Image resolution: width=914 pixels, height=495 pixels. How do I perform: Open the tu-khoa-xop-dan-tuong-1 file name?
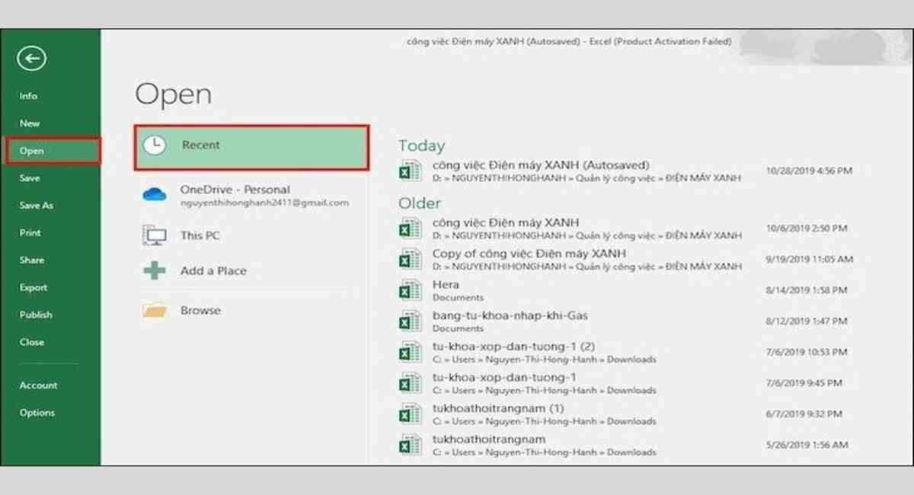tap(504, 377)
